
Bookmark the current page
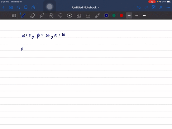pos(26,8)
